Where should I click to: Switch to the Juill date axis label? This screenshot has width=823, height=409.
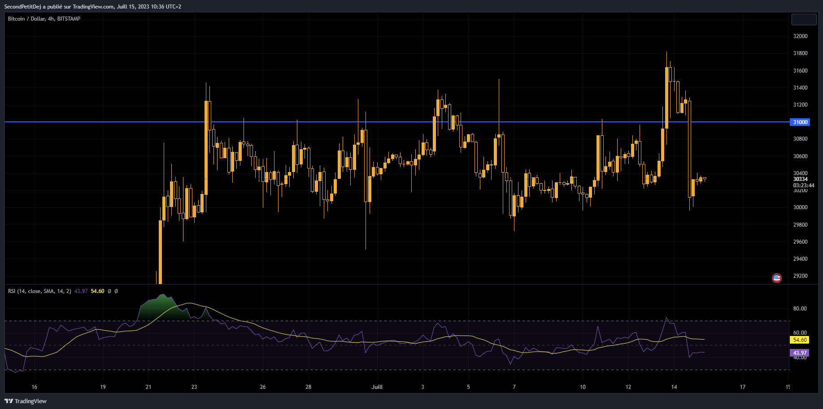(377, 387)
